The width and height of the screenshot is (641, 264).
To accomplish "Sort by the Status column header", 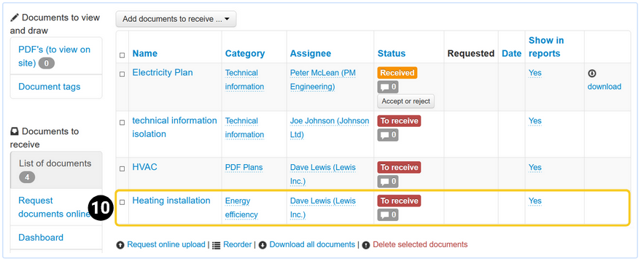I will tap(392, 53).
